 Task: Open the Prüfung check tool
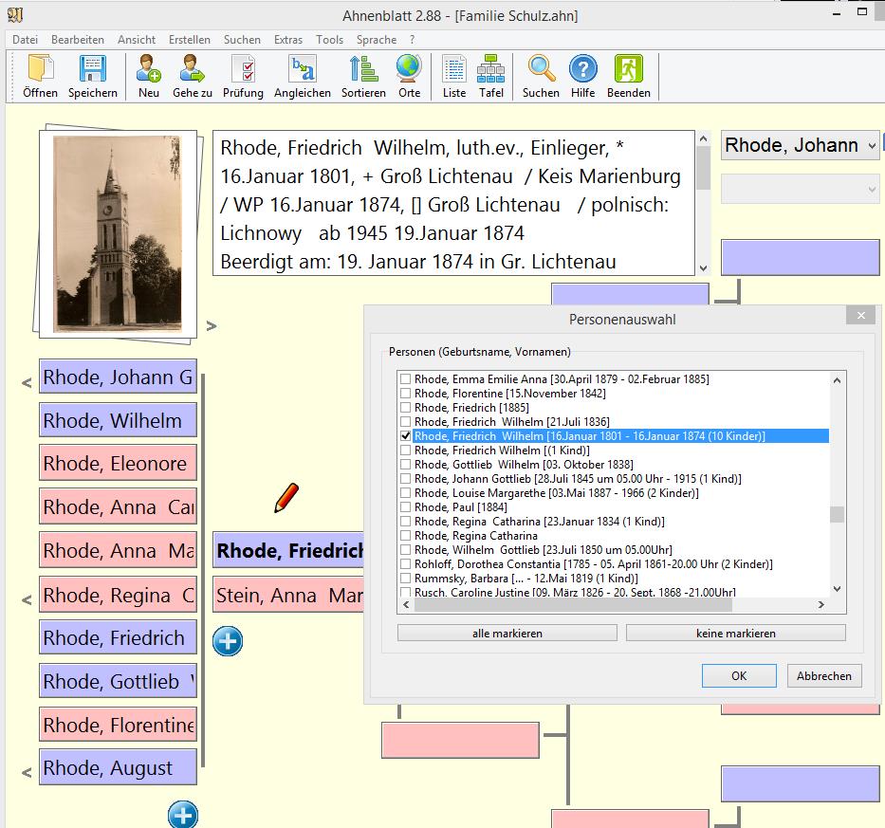243,69
